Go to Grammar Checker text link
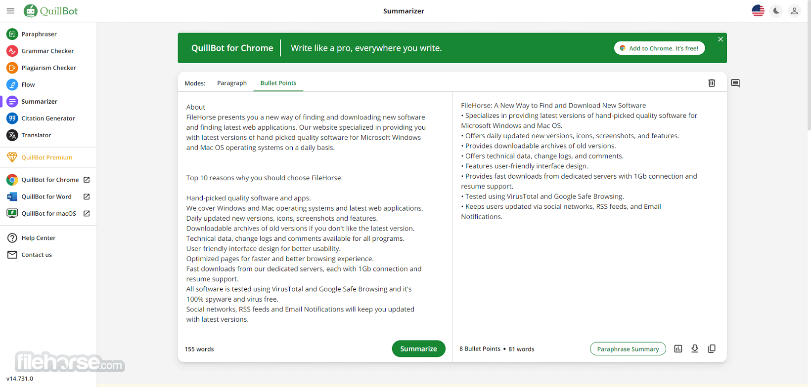Viewport: 811px width, 387px height. point(47,51)
